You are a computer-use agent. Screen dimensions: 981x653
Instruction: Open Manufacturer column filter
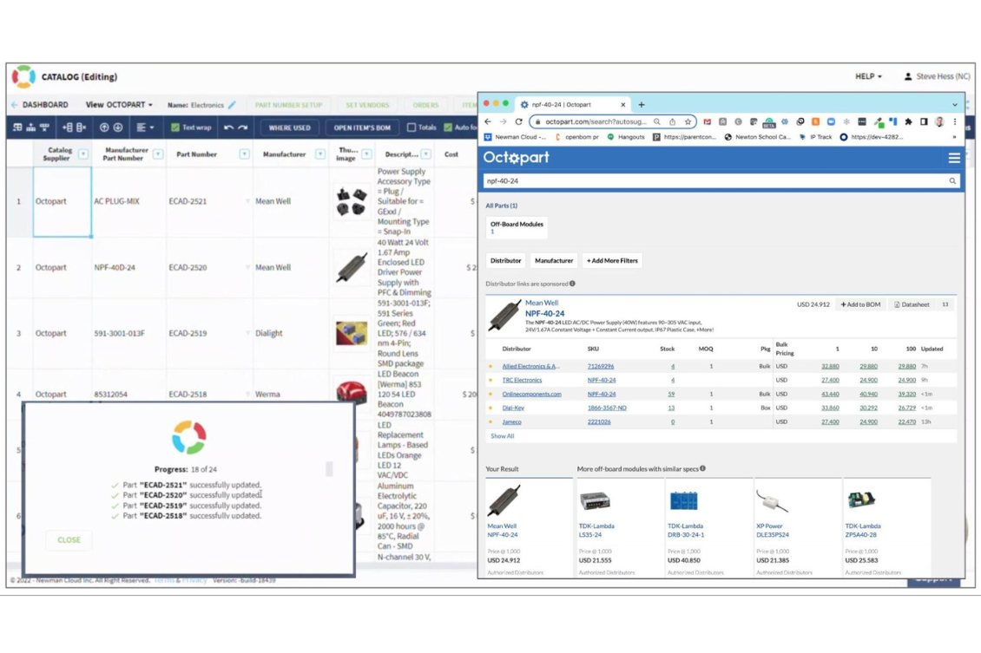[320, 154]
